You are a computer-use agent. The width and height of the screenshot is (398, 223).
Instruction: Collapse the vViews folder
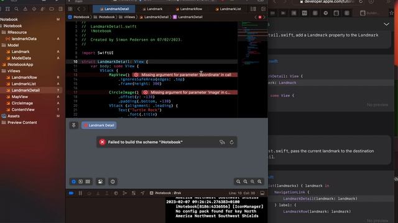14,71
